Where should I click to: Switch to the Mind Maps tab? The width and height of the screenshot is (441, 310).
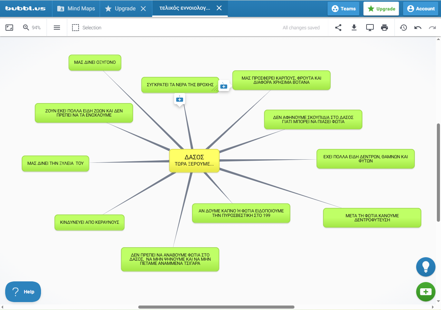click(x=76, y=9)
